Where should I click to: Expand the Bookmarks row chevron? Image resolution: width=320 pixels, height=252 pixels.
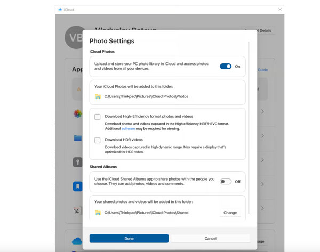coord(262,184)
